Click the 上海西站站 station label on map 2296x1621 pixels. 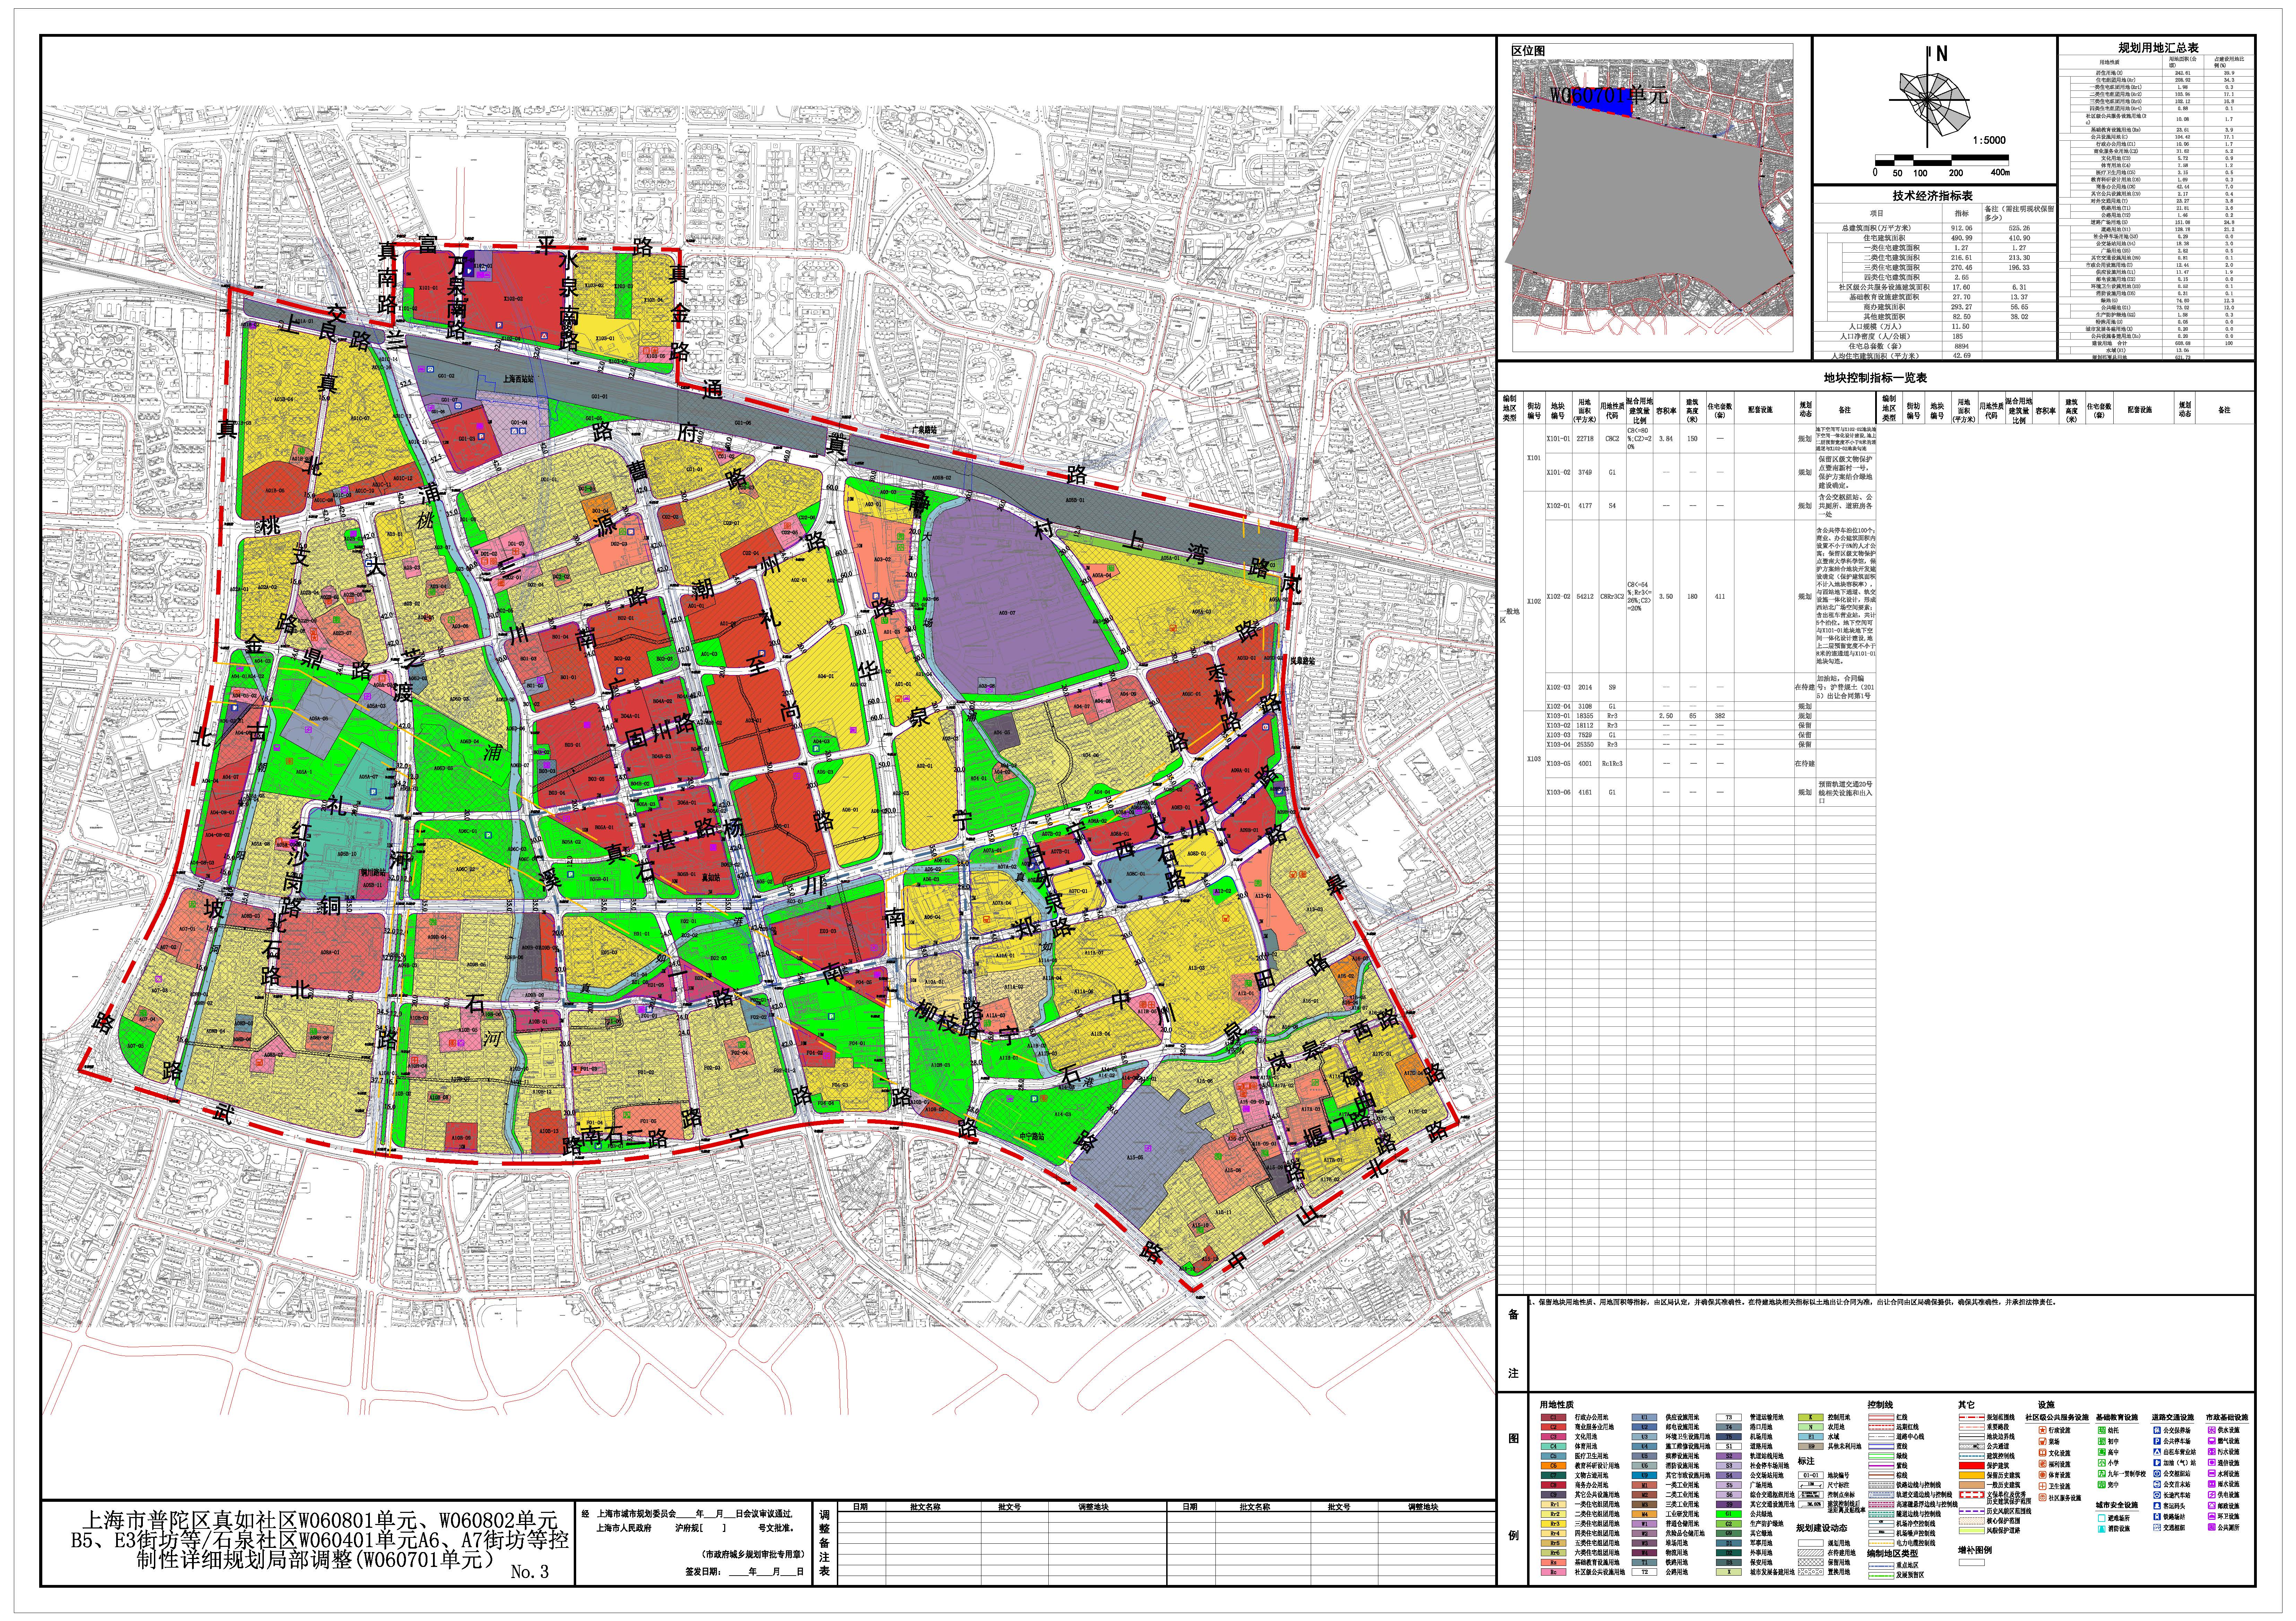pyautogui.click(x=519, y=379)
